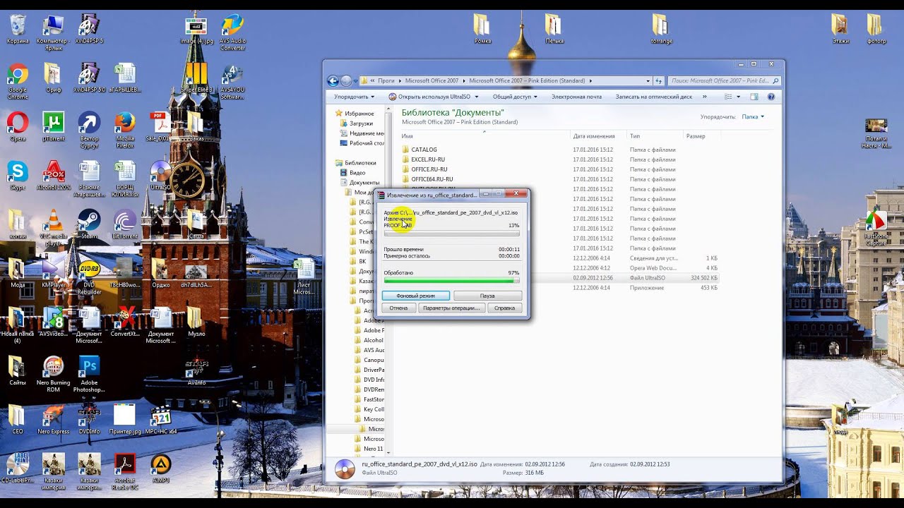Start Skype from the desktop

(x=18, y=176)
